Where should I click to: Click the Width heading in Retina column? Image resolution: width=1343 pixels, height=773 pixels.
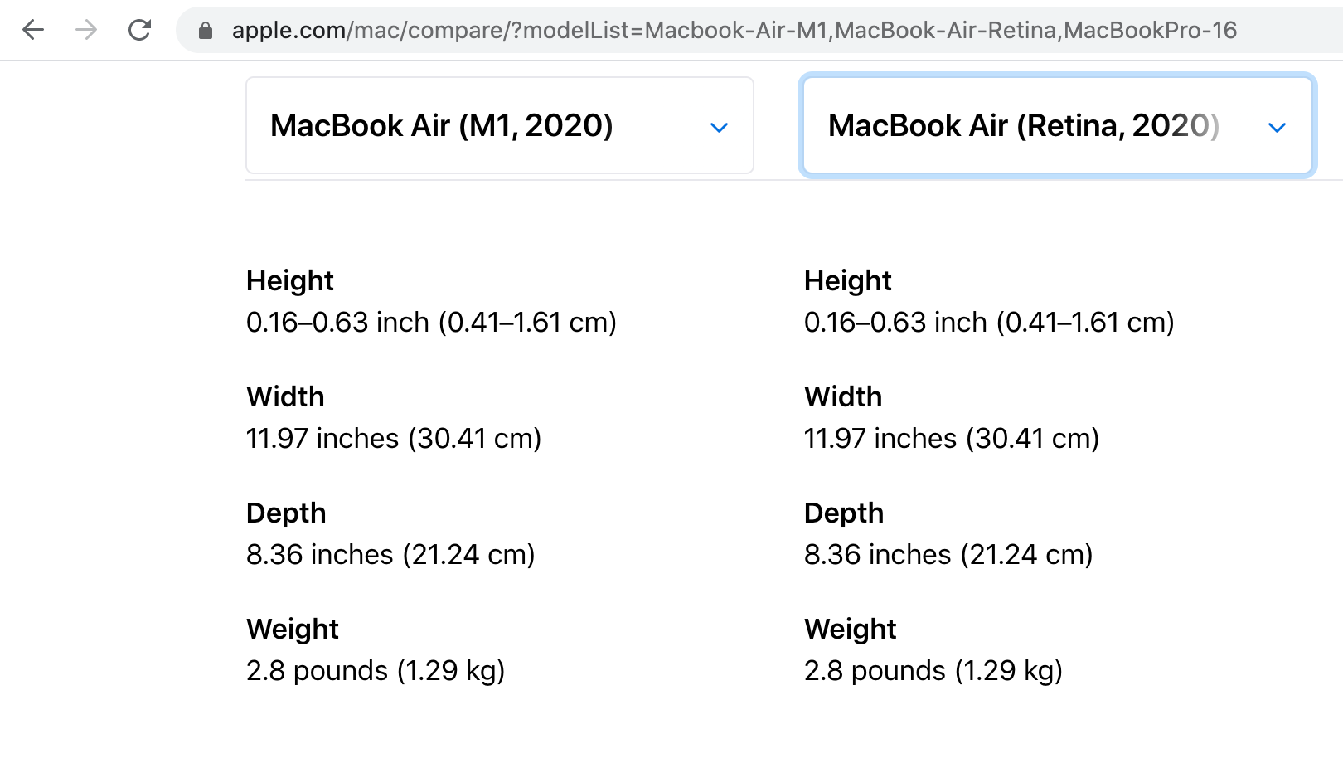click(x=842, y=397)
